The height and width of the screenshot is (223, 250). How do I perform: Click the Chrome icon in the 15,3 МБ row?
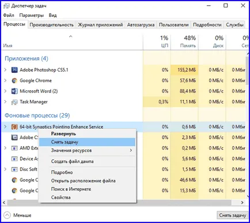pos(14,191)
